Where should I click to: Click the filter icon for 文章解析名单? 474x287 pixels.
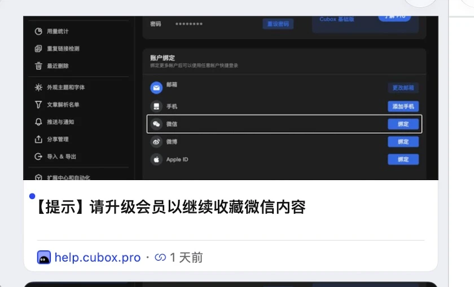click(x=38, y=105)
